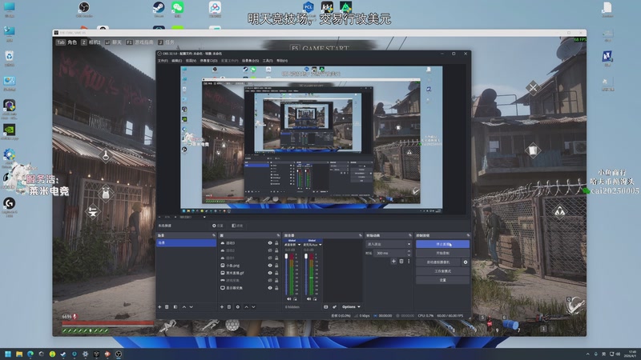Remove transition with trash icon
641x360 pixels.
(x=401, y=262)
